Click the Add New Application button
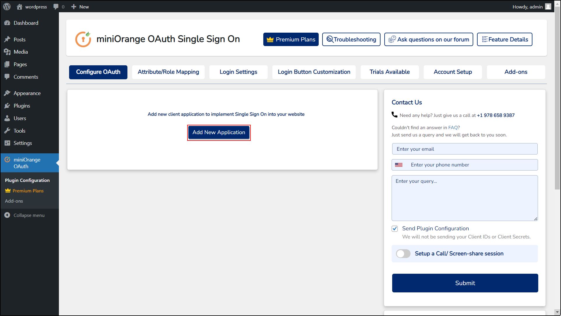This screenshot has height=316, width=561. tap(219, 132)
